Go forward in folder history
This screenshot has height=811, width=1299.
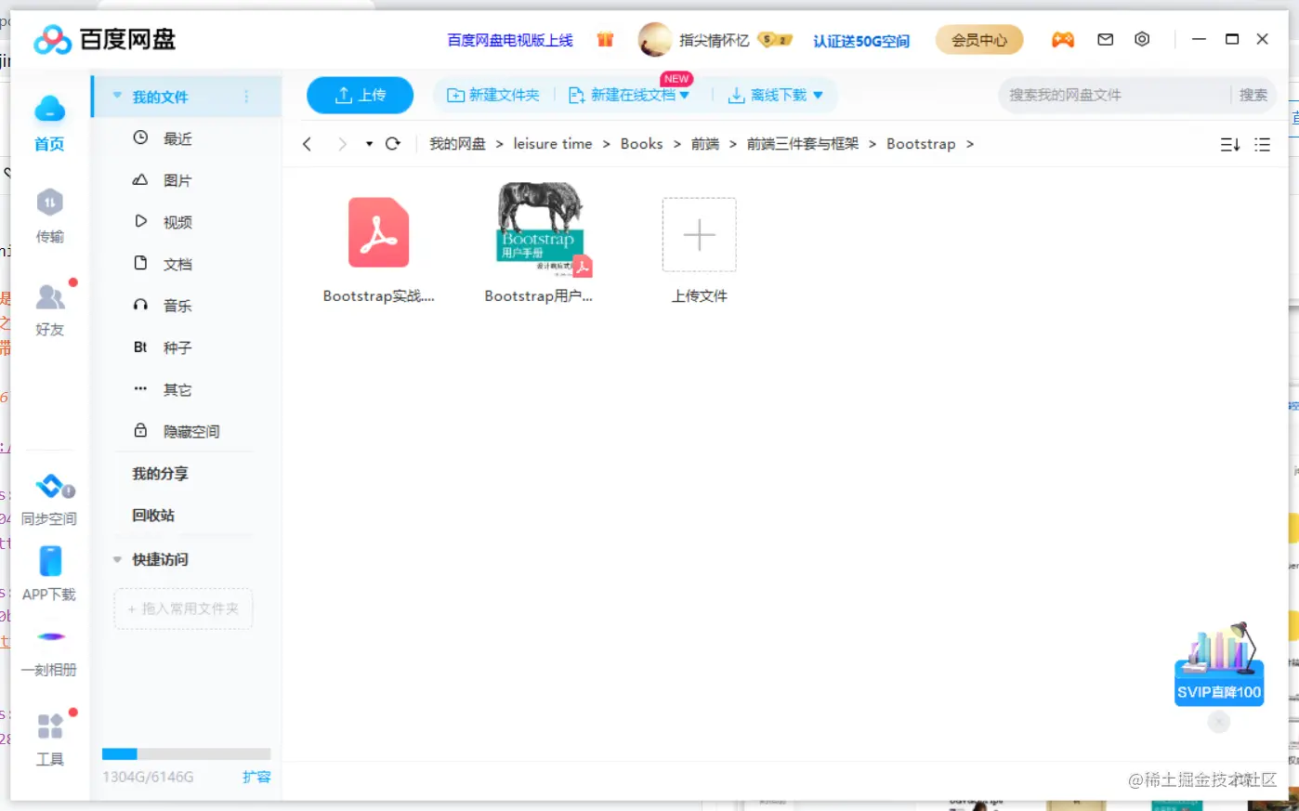[x=342, y=144]
